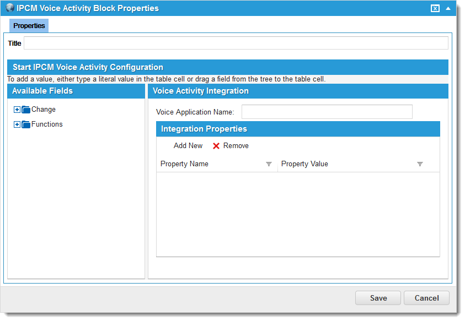Click the red X Remove icon
This screenshot has height=321, width=465.
pyautogui.click(x=216, y=146)
